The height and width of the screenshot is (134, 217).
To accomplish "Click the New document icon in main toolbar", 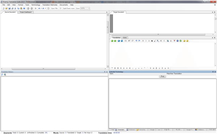I will point(3,8).
